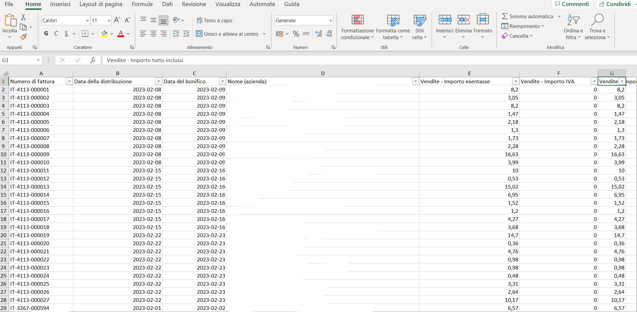Switch to Dati tab
This screenshot has height=312, width=637.
point(167,4)
